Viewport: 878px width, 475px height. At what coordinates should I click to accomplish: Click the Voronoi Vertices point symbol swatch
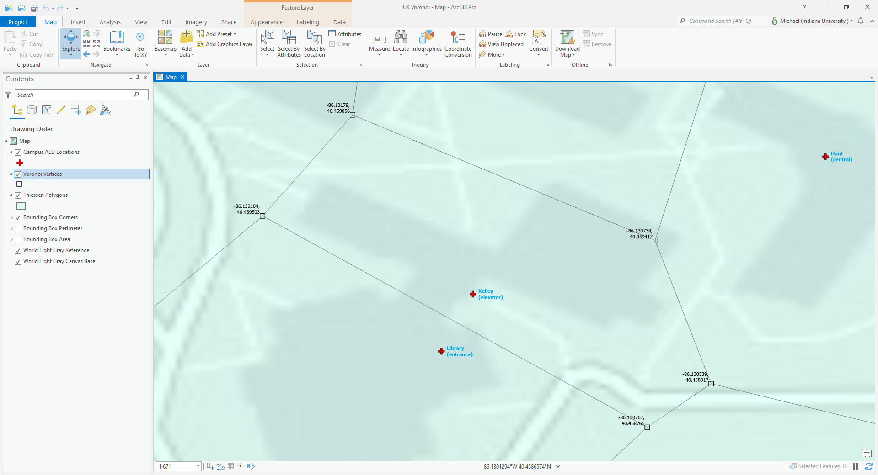tap(19, 184)
